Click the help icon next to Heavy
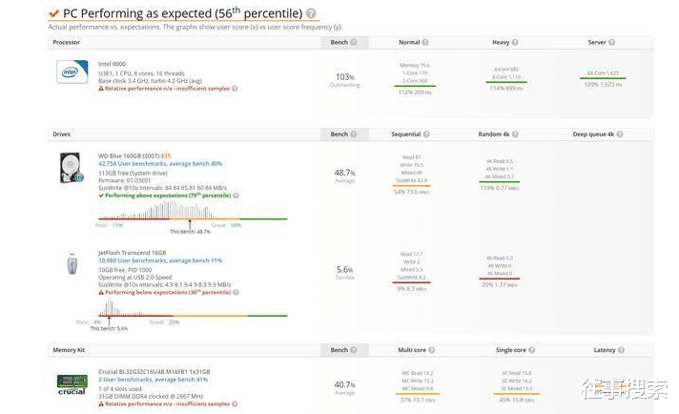 pyautogui.click(x=515, y=42)
